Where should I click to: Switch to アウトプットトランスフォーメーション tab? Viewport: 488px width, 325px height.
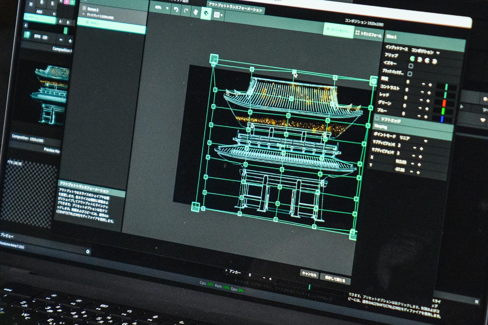236,7
